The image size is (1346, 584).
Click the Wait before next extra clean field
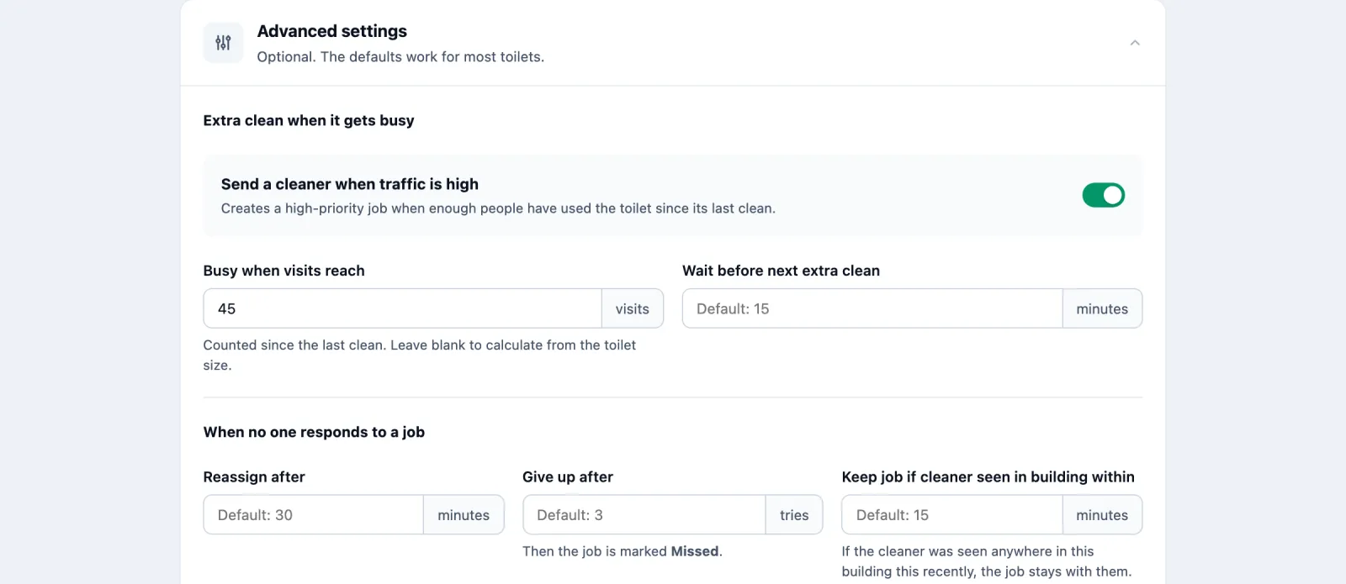coord(872,308)
